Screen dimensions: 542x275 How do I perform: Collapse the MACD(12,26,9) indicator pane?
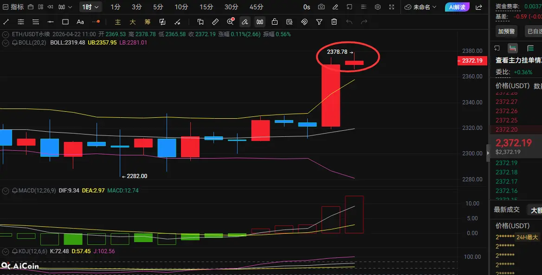(x=6, y=191)
